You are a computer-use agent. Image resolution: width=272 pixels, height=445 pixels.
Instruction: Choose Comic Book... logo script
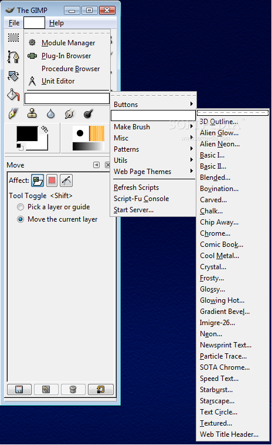click(x=233, y=245)
